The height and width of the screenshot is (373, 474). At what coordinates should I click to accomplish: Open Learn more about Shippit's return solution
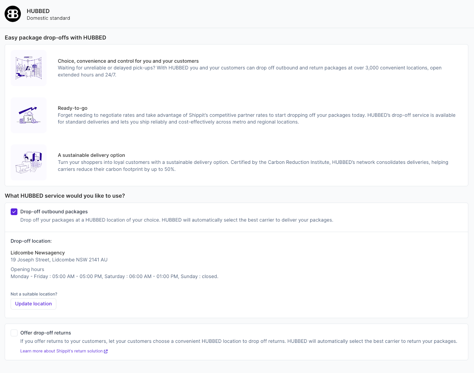(61, 351)
